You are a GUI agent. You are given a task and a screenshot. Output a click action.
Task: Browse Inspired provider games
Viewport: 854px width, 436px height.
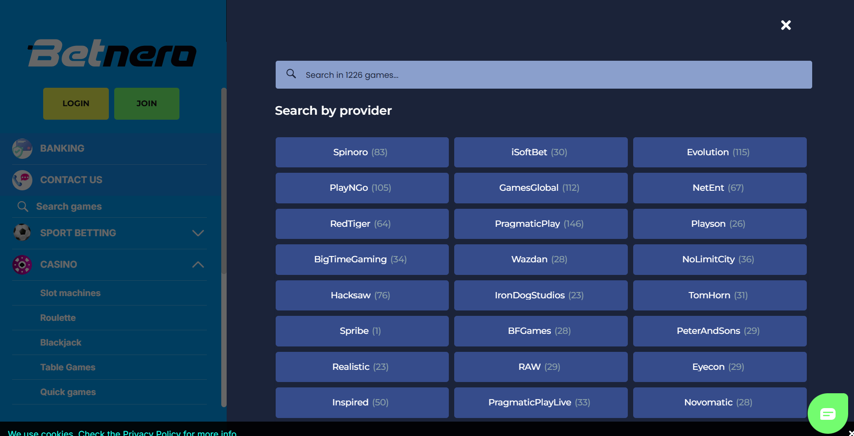click(362, 403)
